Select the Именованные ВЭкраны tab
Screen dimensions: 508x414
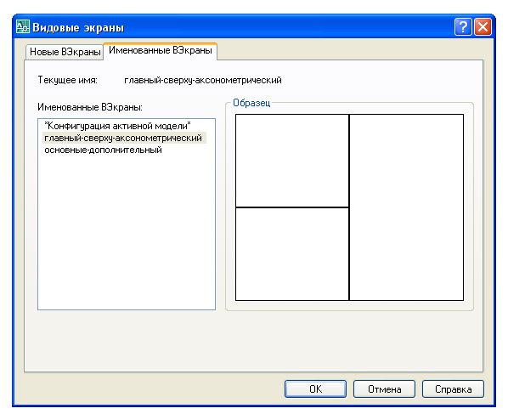click(161, 50)
